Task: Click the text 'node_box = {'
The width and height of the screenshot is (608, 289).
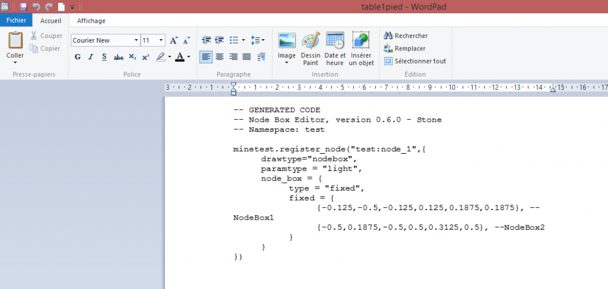Action: pyautogui.click(x=291, y=179)
